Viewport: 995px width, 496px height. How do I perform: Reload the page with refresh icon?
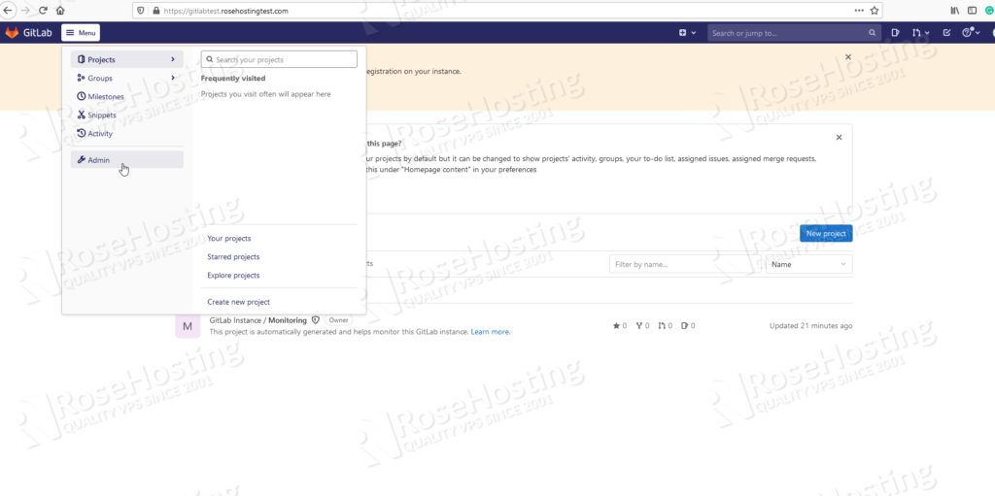[x=43, y=10]
